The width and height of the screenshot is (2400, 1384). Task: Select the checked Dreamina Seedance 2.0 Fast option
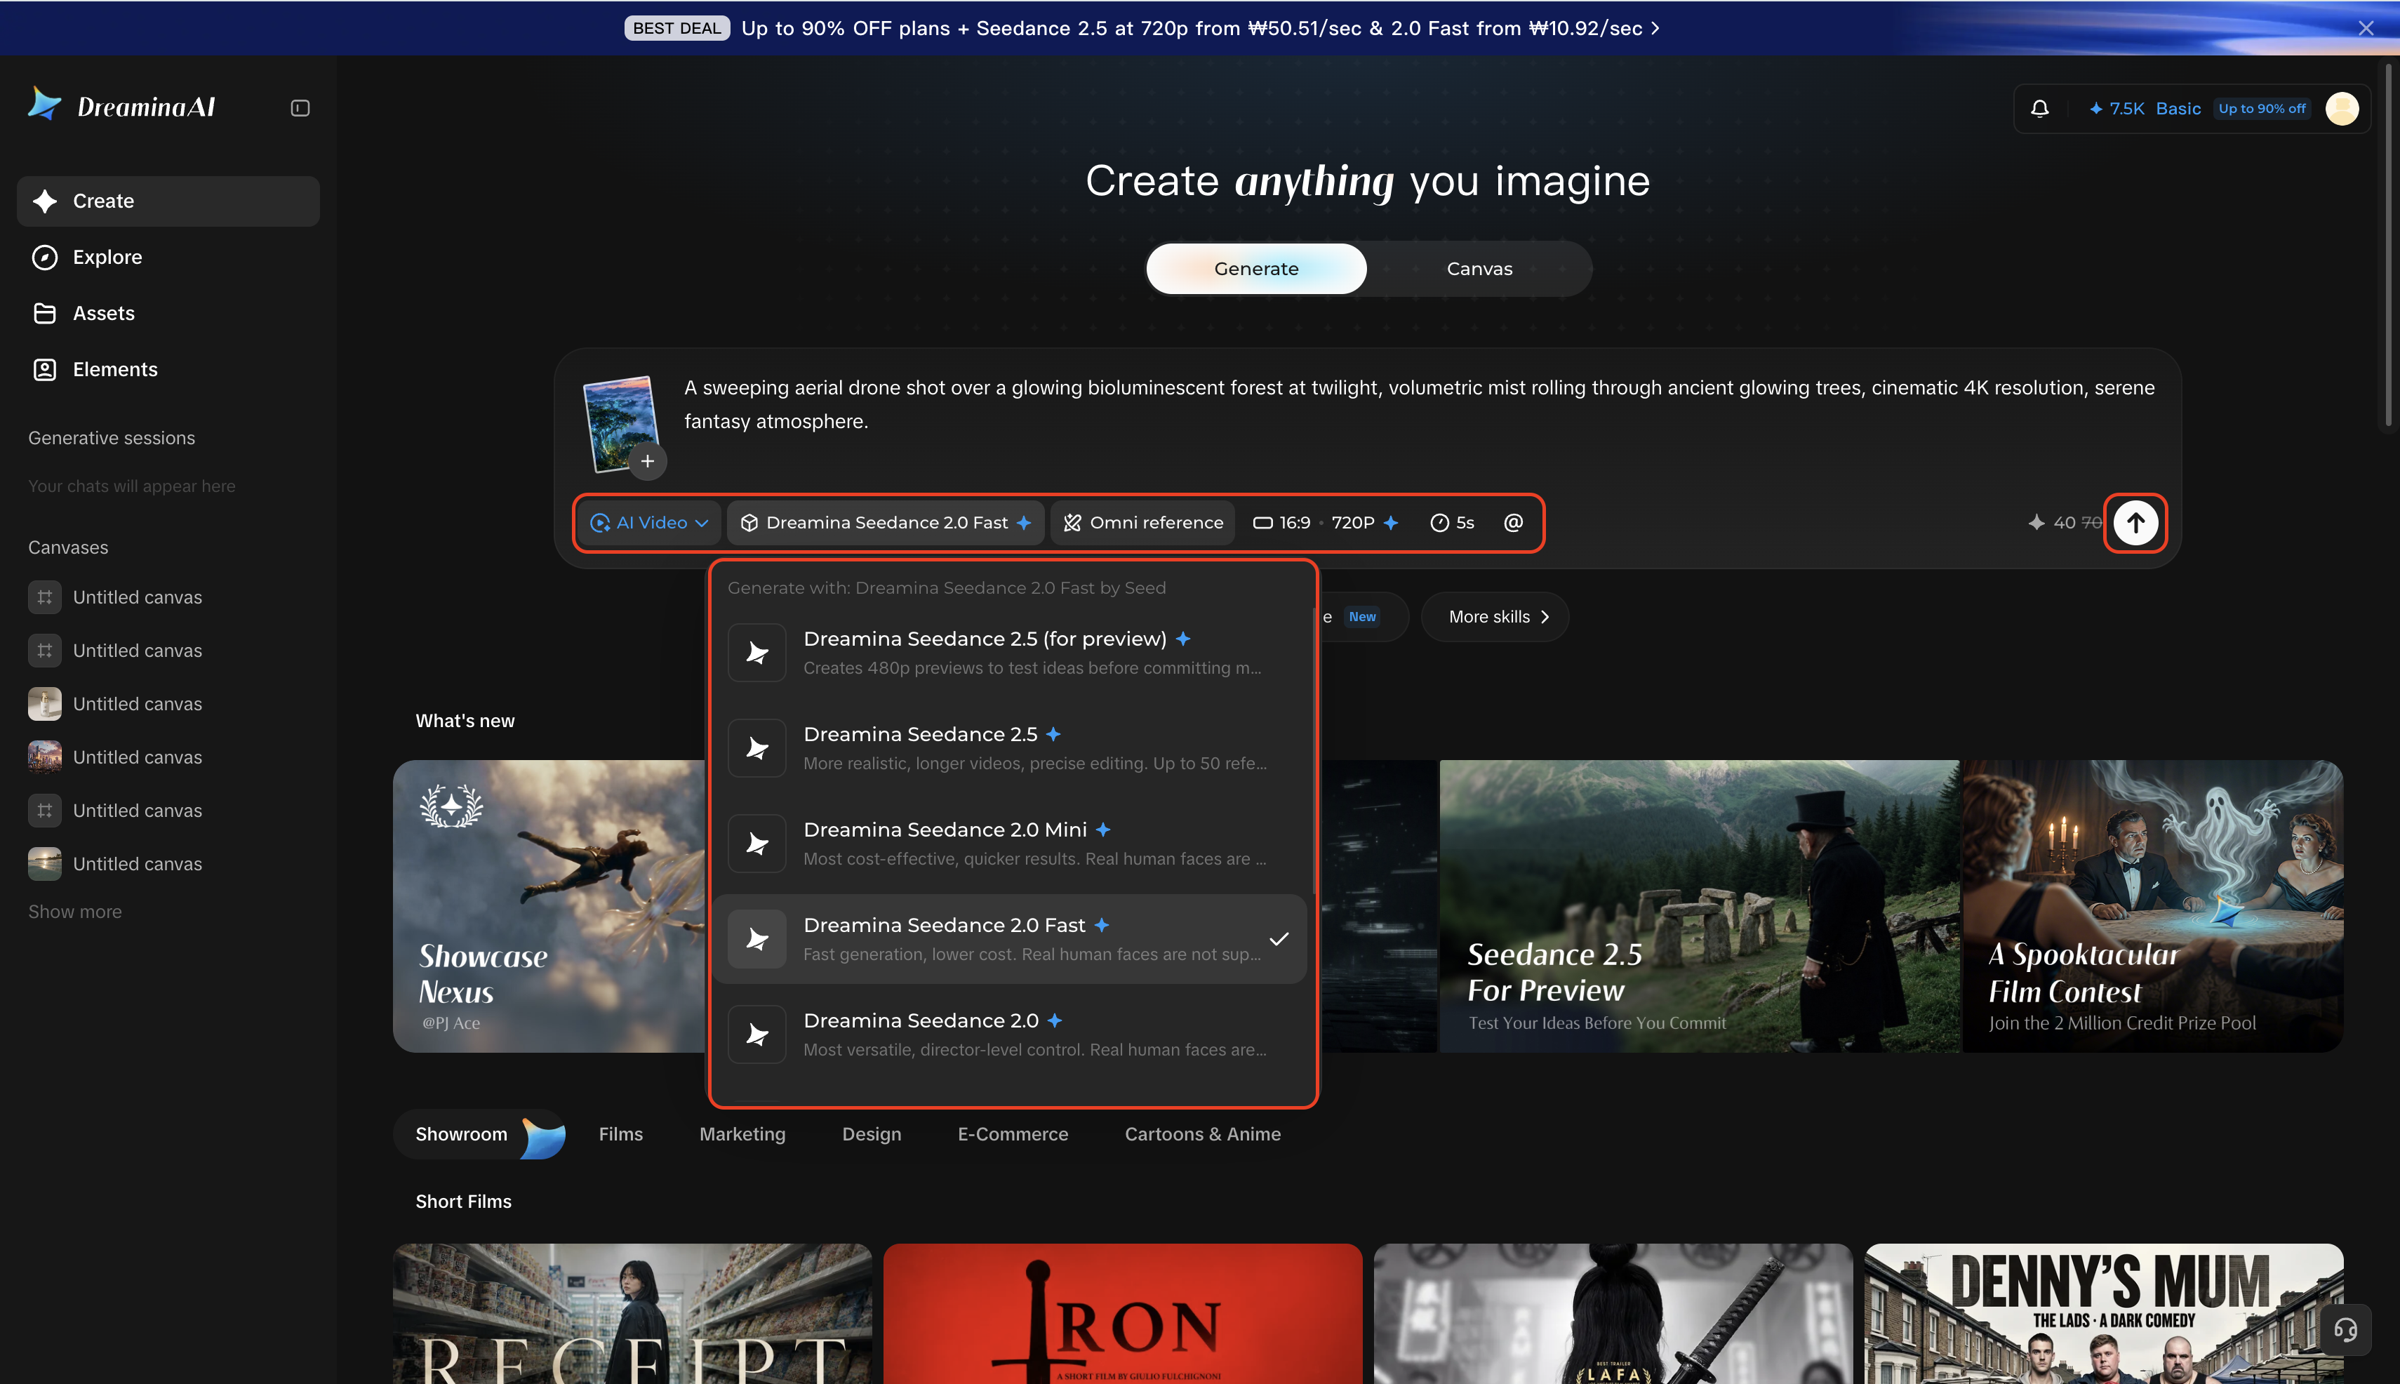(1009, 939)
